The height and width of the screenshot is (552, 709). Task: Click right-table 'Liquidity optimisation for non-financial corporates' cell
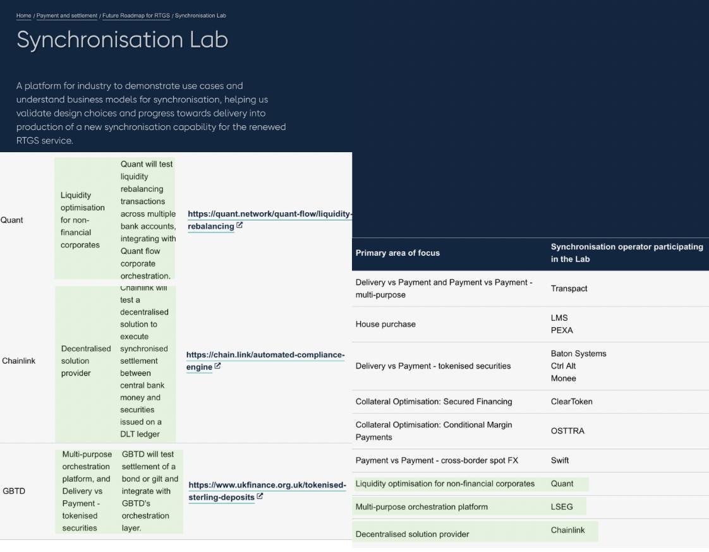tap(445, 484)
